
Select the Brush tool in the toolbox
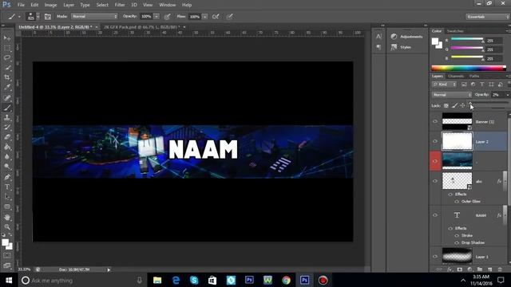coord(7,108)
